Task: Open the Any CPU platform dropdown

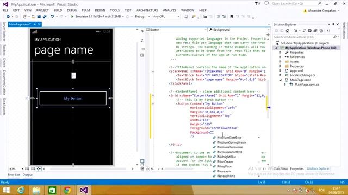Action: pos(178,17)
